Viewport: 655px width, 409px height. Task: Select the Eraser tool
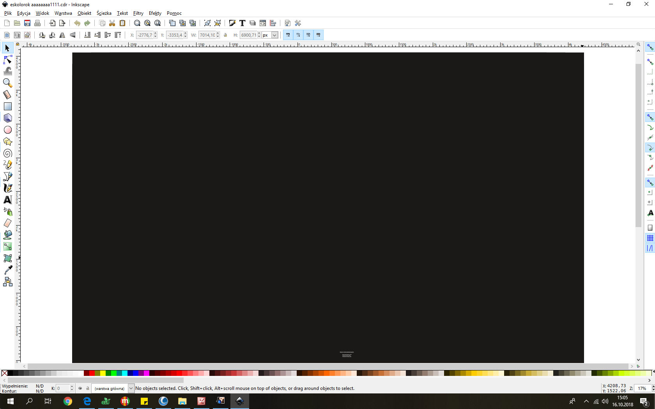[x=7, y=223]
